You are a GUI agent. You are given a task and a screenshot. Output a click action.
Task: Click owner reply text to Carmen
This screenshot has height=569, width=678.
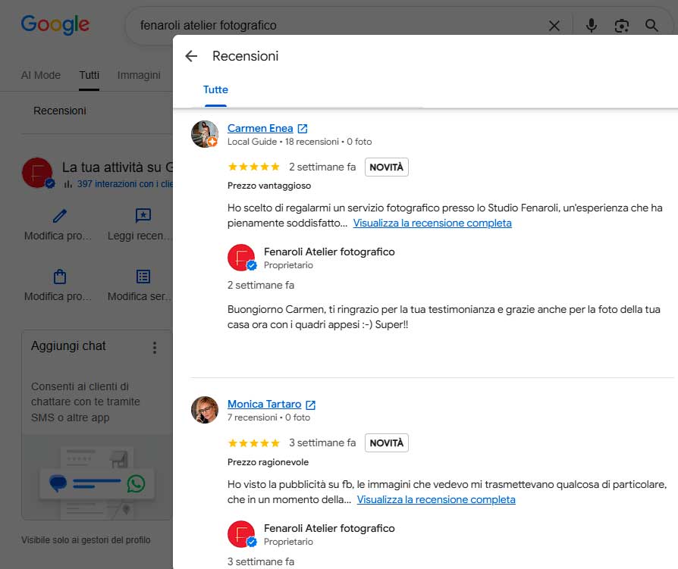(x=444, y=317)
